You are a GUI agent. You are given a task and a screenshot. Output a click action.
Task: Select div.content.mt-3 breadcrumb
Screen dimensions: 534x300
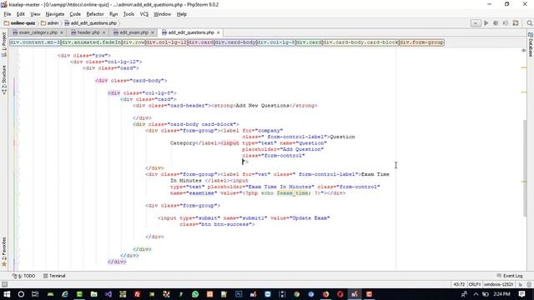(x=35, y=42)
